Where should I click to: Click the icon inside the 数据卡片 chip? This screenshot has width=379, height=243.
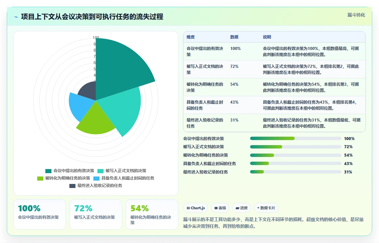pos(258,208)
